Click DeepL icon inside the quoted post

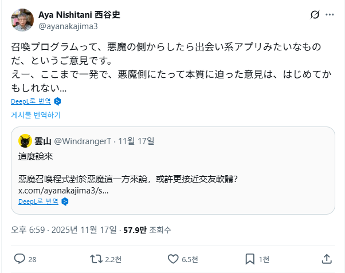point(65,201)
